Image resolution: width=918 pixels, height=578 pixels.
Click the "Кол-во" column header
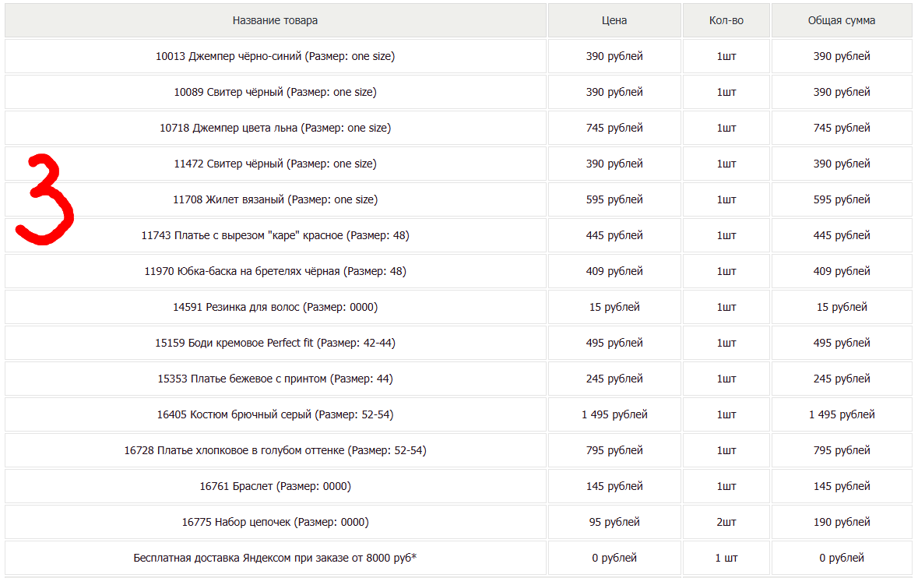point(726,20)
